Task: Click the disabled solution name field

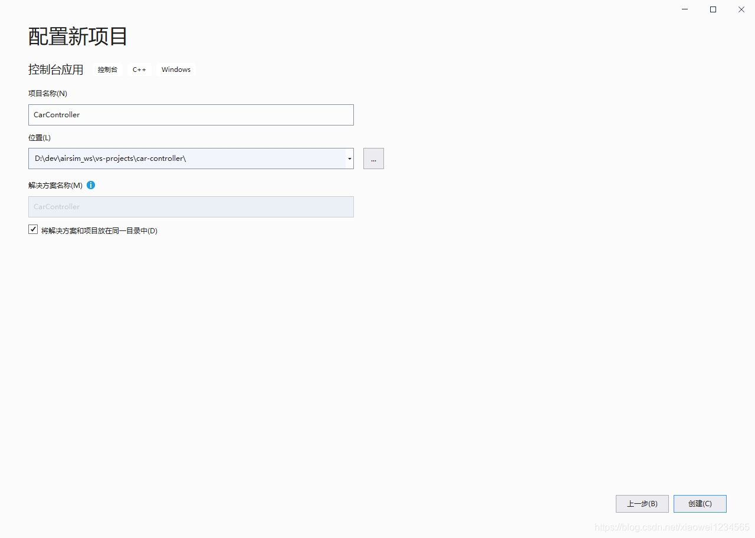Action: click(191, 207)
